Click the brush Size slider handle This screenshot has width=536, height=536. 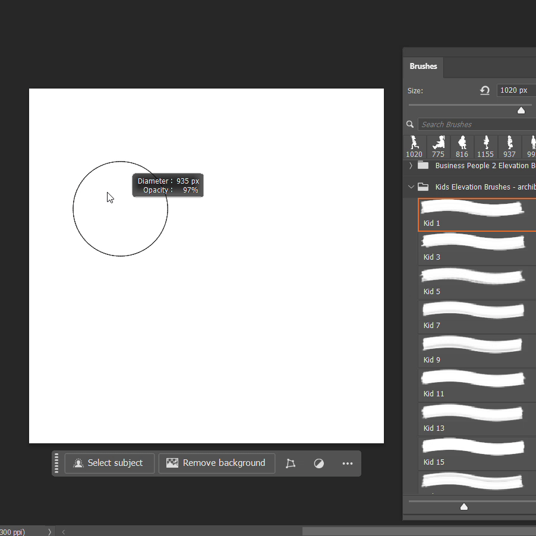tap(521, 110)
